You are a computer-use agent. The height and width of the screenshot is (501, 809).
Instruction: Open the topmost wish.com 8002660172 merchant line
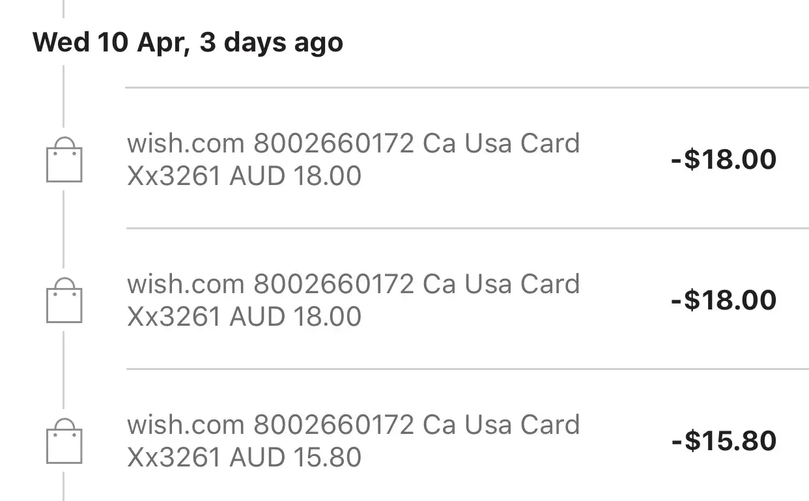353,143
